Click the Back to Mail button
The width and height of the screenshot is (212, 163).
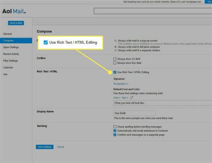click(16, 23)
